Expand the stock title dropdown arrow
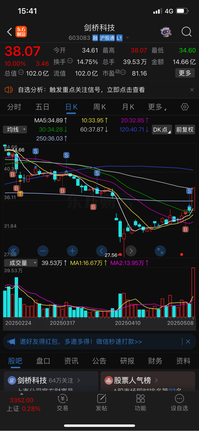The image size is (199, 431). (127, 38)
